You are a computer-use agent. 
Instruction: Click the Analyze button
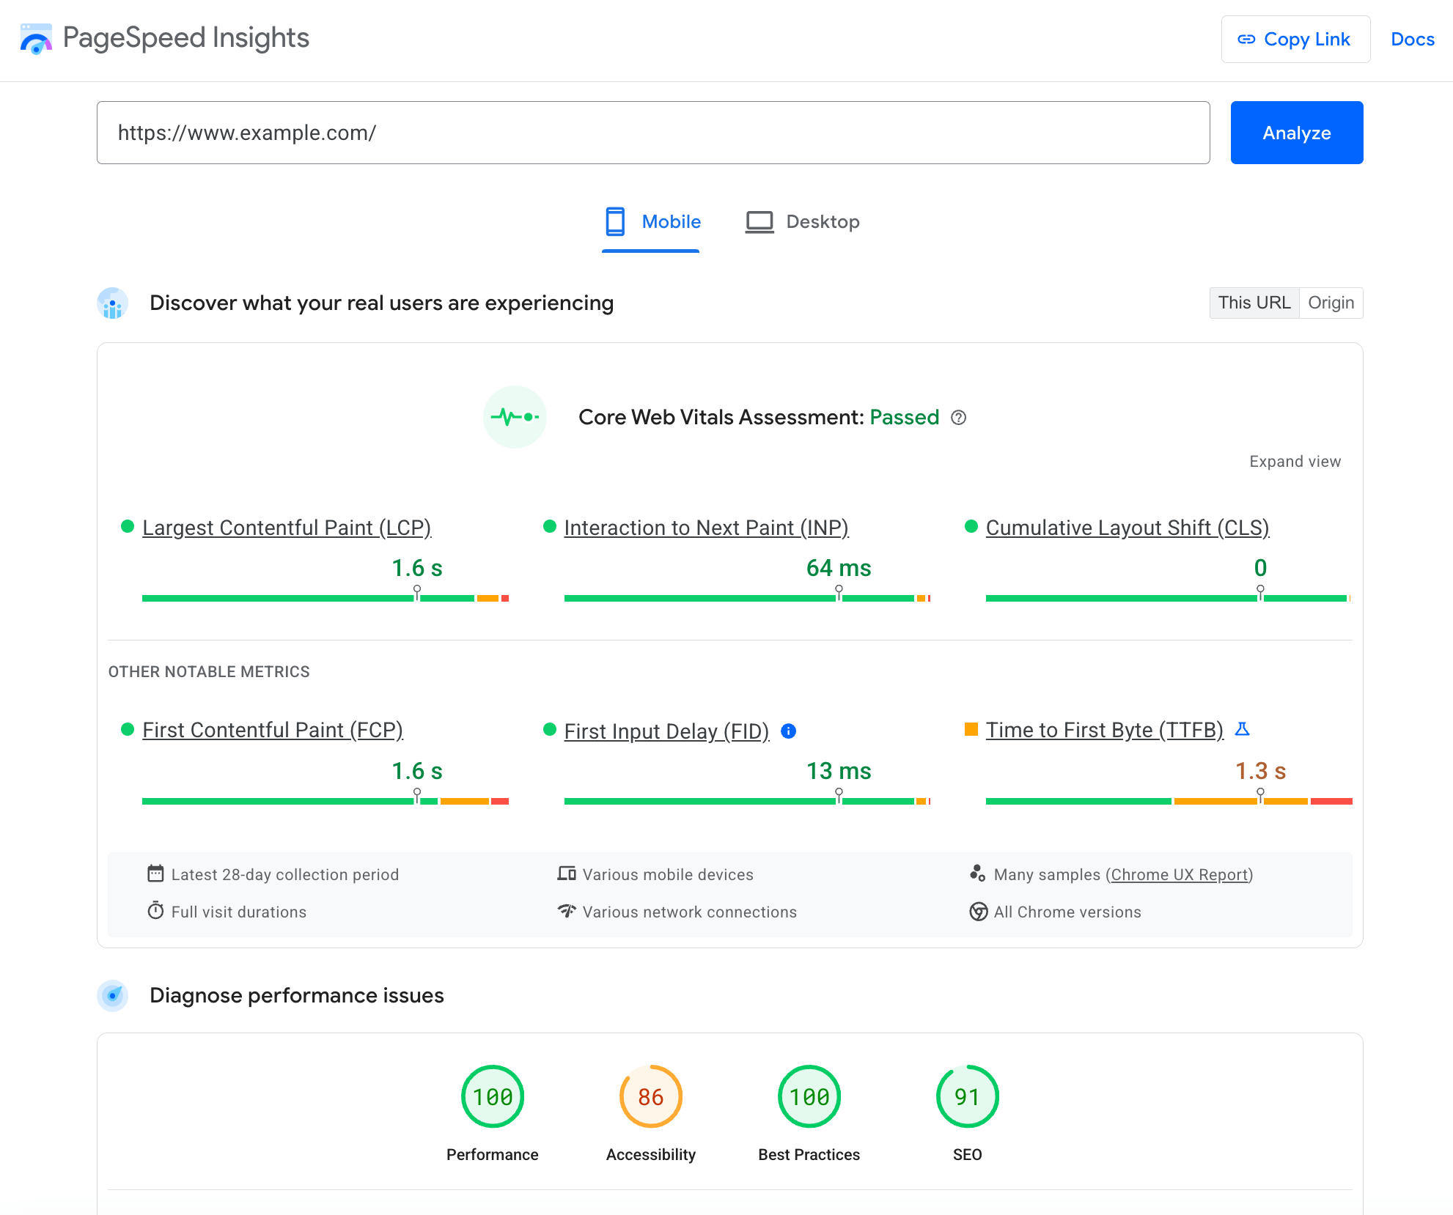[1298, 131]
